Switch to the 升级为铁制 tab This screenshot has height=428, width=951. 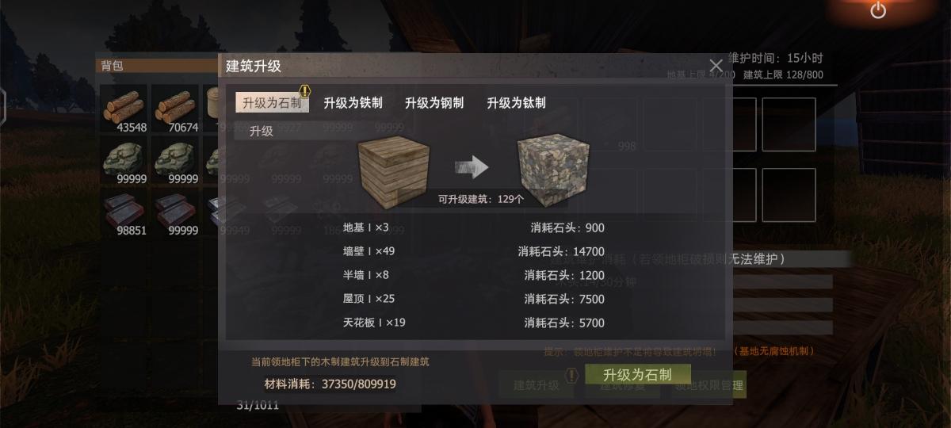click(x=353, y=103)
